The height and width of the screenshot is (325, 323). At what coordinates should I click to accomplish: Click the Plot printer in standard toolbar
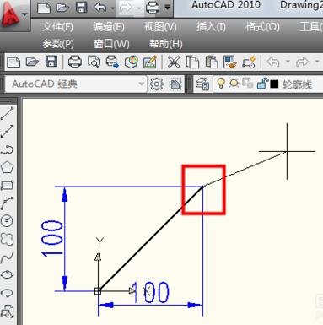[75, 62]
